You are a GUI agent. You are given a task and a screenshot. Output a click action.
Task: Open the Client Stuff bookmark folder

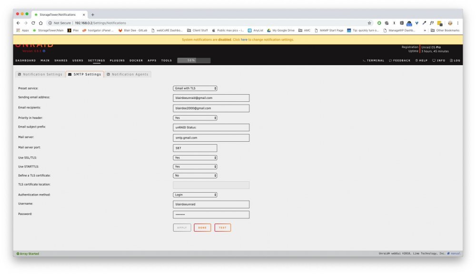click(x=198, y=30)
